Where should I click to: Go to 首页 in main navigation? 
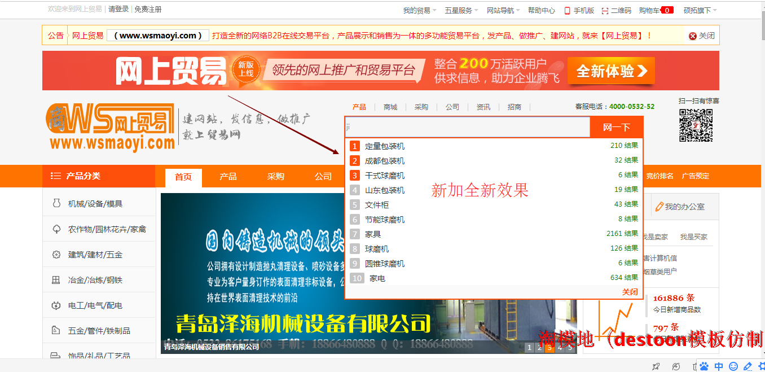pos(183,177)
